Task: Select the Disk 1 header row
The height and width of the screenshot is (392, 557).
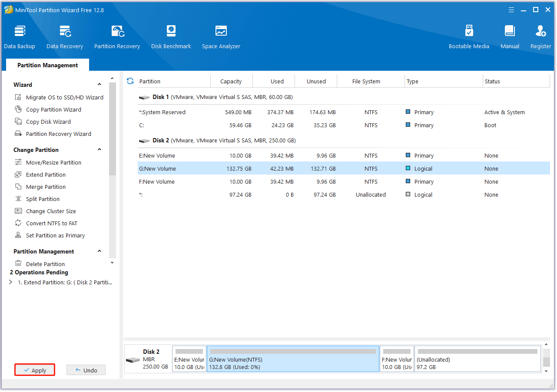Action: (x=344, y=97)
